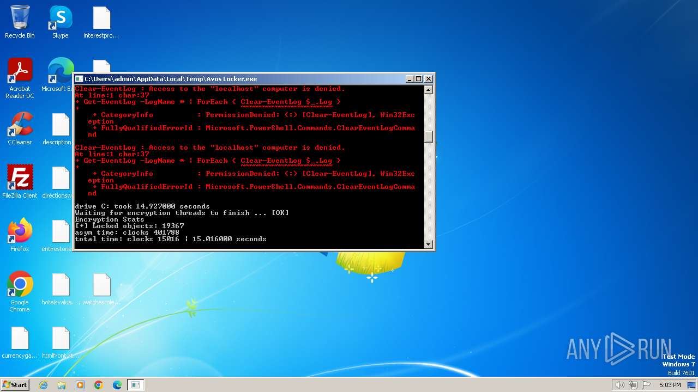Image resolution: width=698 pixels, height=392 pixels.
Task: Launch Firefox from the desktop
Action: (x=20, y=235)
